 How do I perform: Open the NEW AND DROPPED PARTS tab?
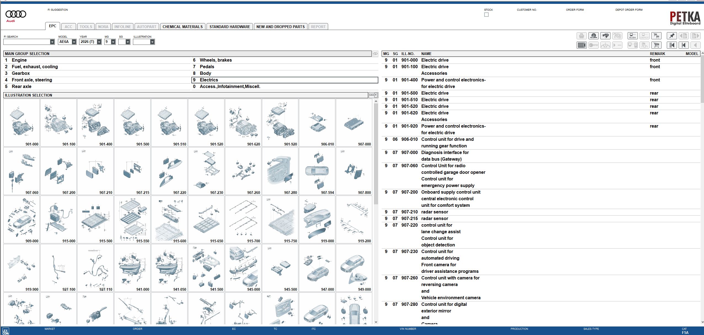click(x=280, y=26)
